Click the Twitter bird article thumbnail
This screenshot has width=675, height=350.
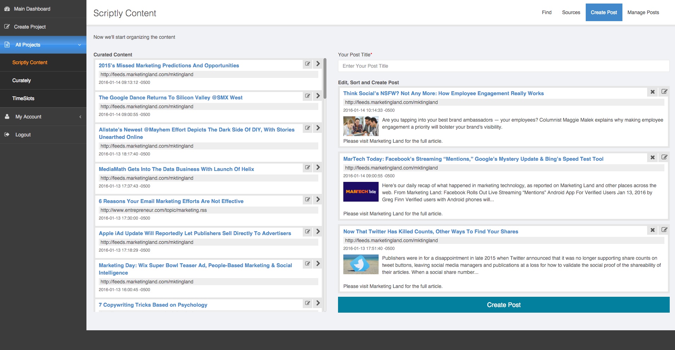pos(361,264)
